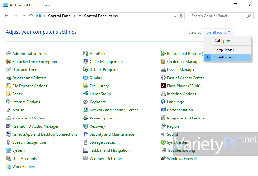
Task: Open the Keyboard icon
Action: [86, 102]
